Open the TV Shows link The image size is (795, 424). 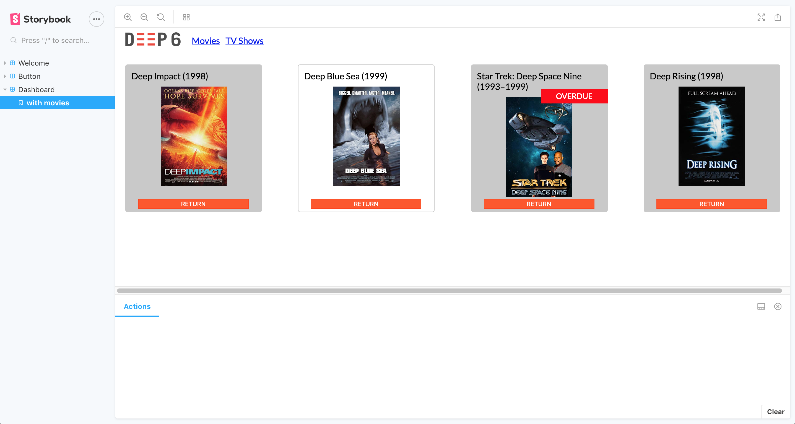(244, 41)
